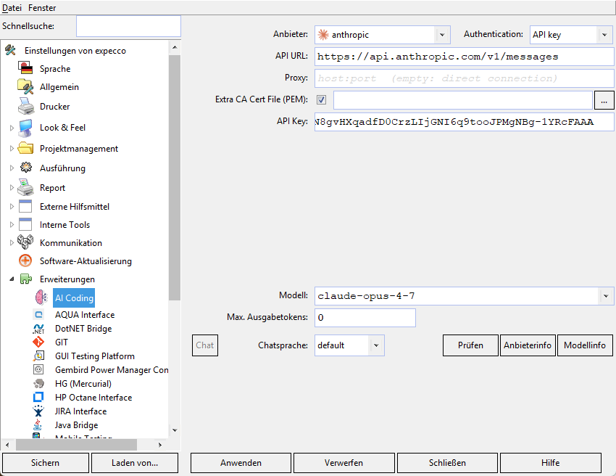The height and width of the screenshot is (476, 616).
Task: Click the GUI Testing Platform icon
Action: click(x=38, y=356)
